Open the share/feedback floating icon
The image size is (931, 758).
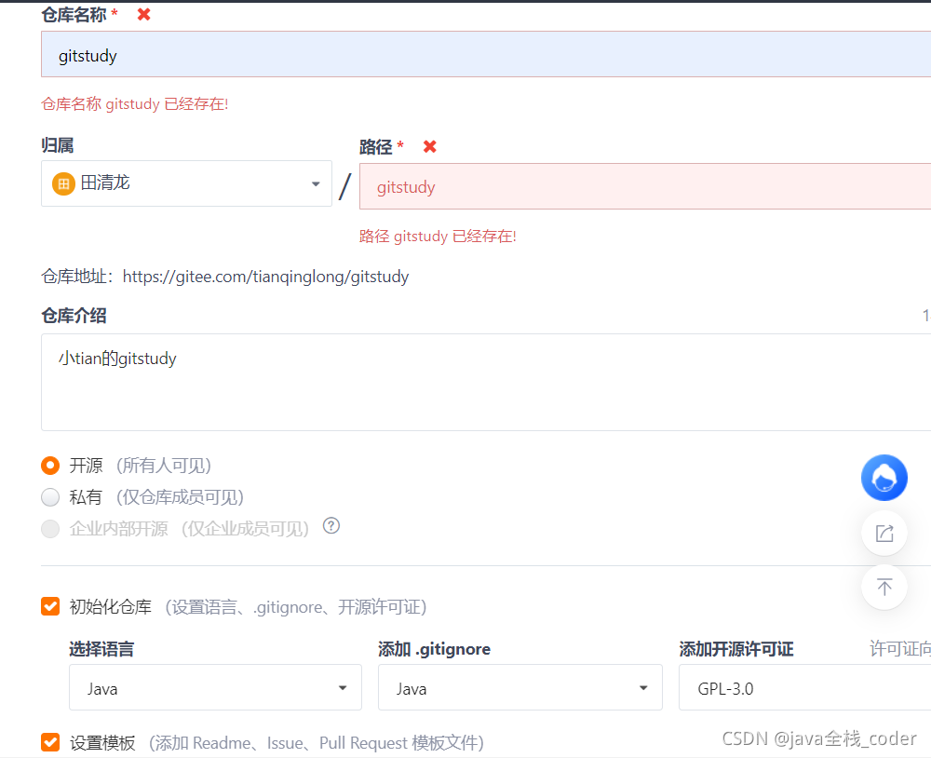coord(884,533)
